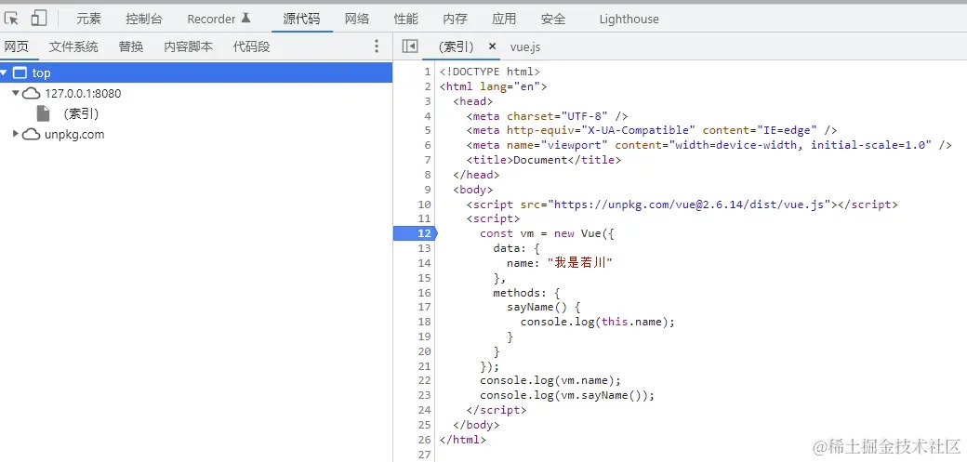The image size is (967, 462).
Task: Select the 代码段 navigator tab
Action: 252,46
